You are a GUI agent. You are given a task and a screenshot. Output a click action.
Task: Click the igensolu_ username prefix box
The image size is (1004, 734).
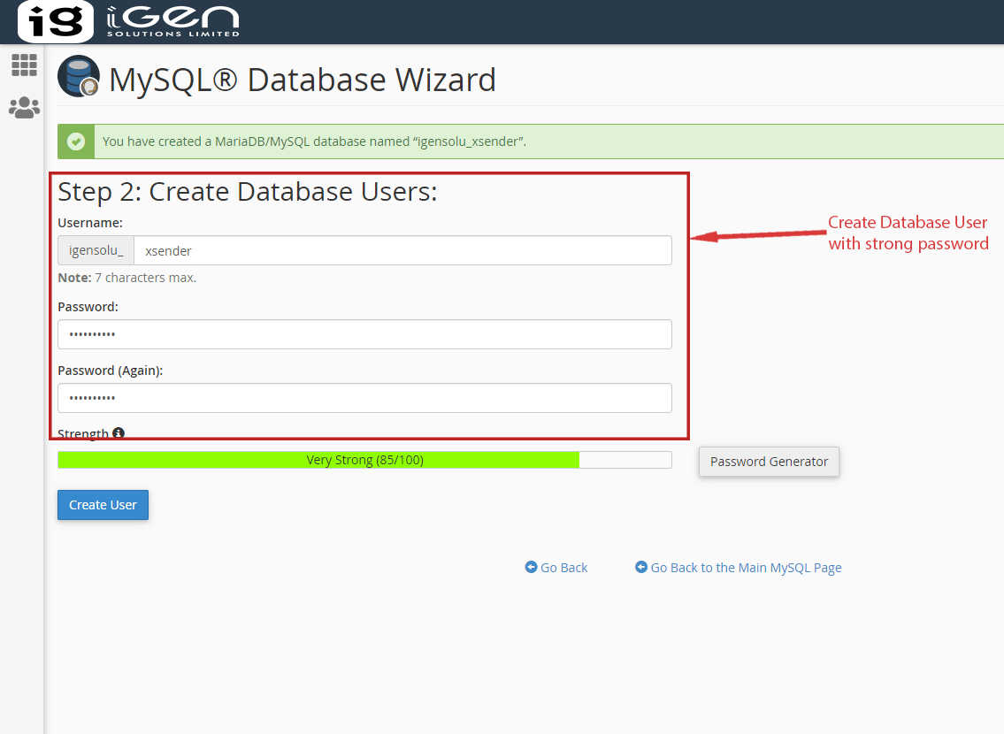point(96,250)
